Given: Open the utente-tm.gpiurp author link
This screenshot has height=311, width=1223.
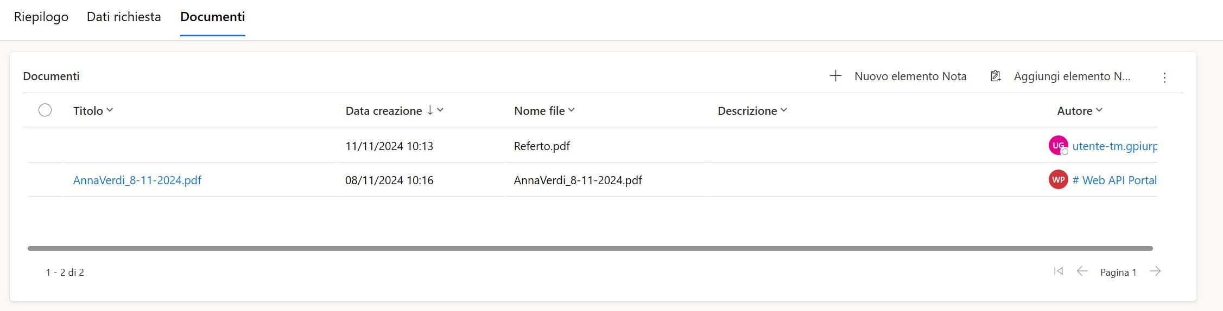Looking at the screenshot, I should [1114, 146].
